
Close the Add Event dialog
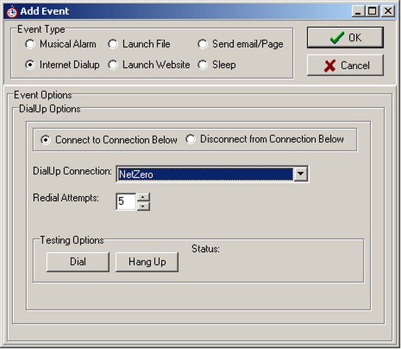388,11
